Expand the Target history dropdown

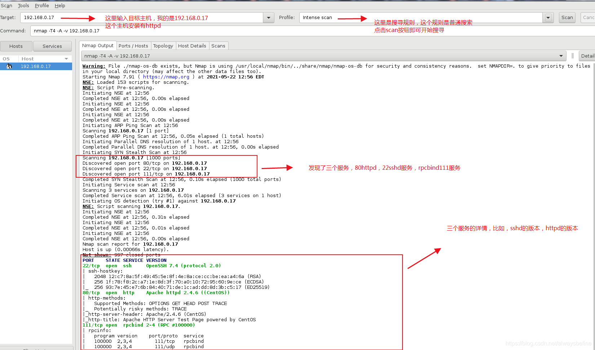pyautogui.click(x=268, y=17)
